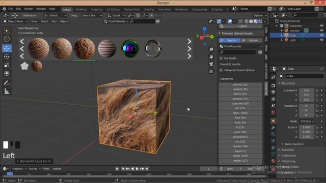Image resolution: width=326 pixels, height=183 pixels.
Task: Open the Physics properties tab icon
Action: coord(273,141)
